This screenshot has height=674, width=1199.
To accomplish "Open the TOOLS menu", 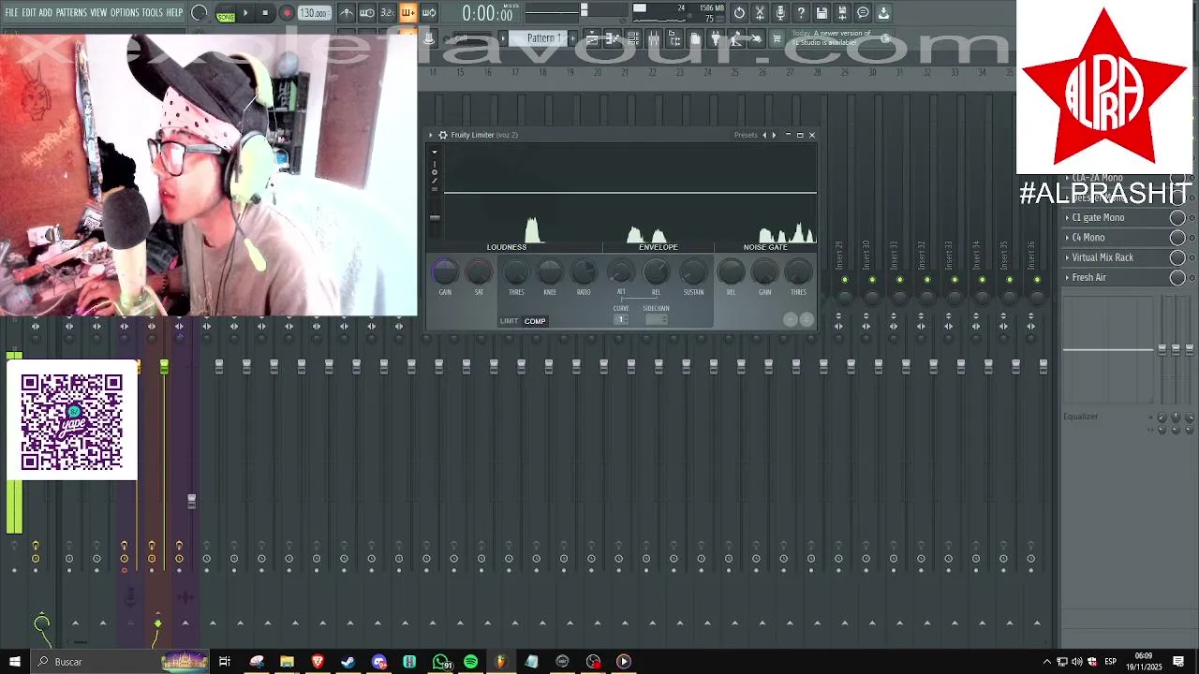I will (x=153, y=13).
